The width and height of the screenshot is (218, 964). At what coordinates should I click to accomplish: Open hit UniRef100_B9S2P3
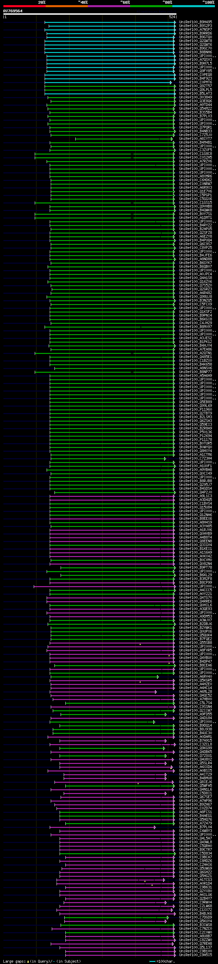coord(195,26)
